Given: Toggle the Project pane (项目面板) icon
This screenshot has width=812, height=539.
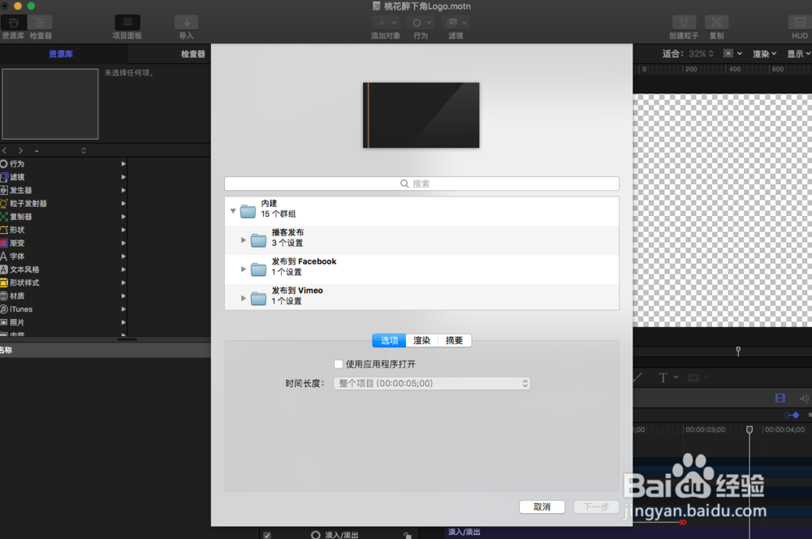Looking at the screenshot, I should 127,22.
